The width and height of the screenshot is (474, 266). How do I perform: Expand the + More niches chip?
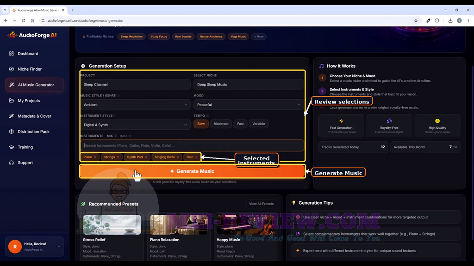(259, 36)
